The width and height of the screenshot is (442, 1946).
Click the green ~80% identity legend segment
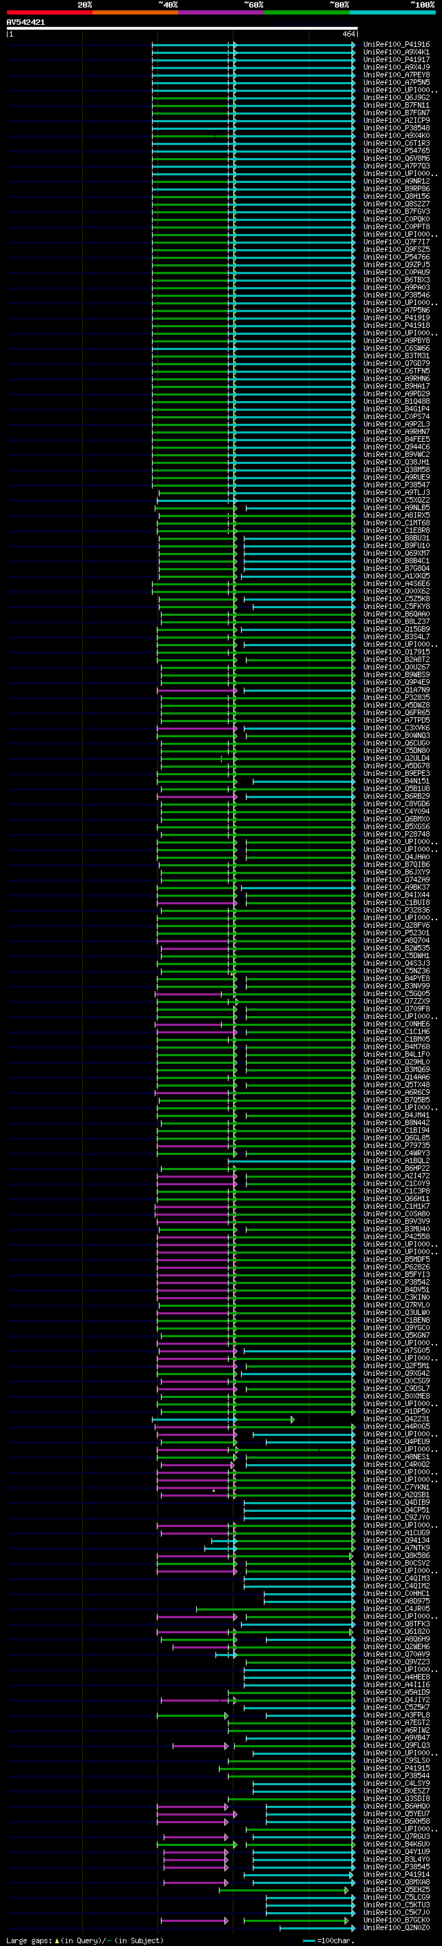click(307, 12)
